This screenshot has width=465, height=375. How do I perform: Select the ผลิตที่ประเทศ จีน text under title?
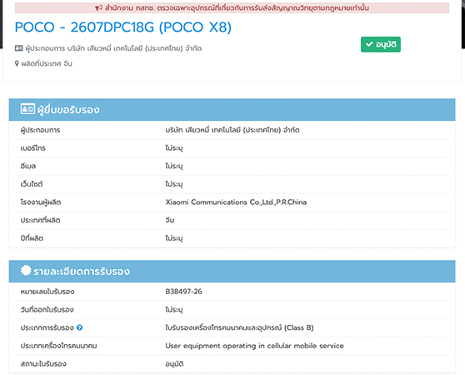[x=47, y=63]
